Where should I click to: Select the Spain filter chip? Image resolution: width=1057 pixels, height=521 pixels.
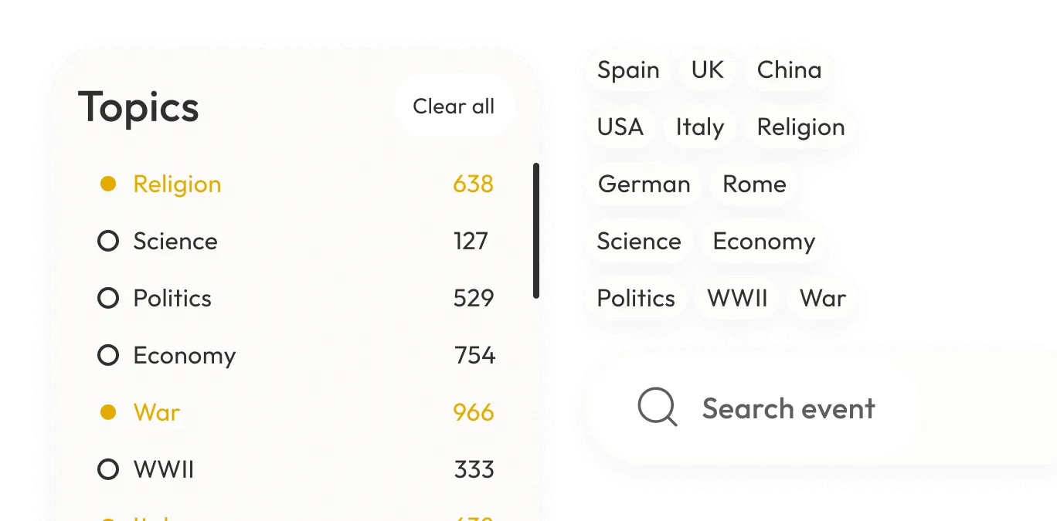(x=627, y=69)
